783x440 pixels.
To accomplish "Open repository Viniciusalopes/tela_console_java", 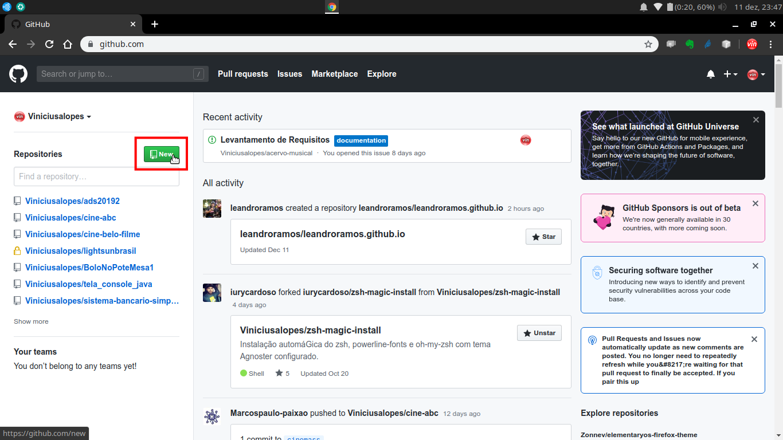I will click(89, 284).
